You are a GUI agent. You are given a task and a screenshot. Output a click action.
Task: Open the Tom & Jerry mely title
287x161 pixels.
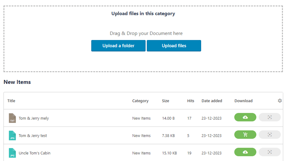coord(34,118)
